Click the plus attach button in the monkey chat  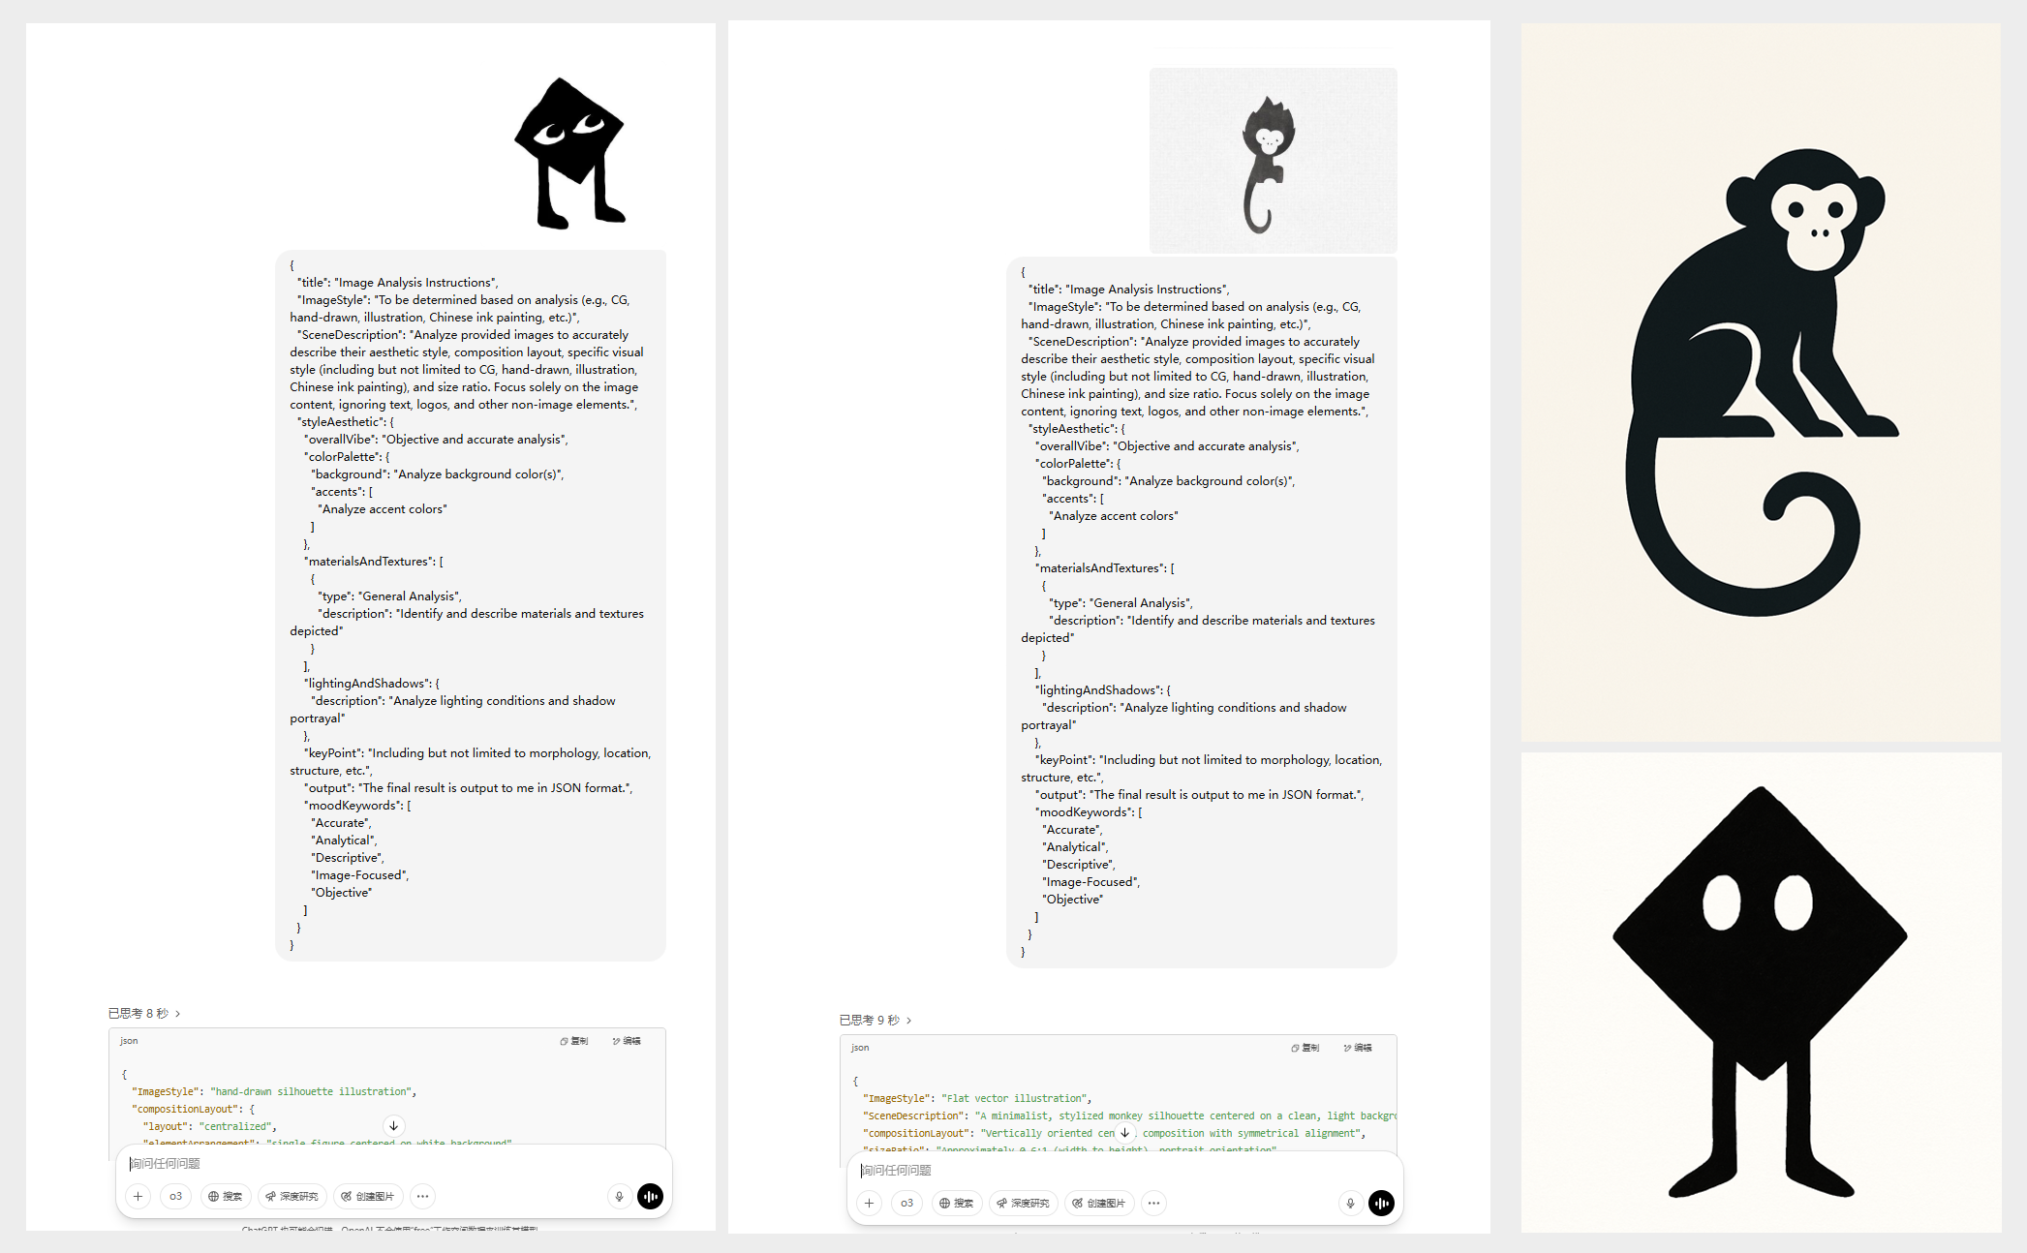pos(869,1204)
